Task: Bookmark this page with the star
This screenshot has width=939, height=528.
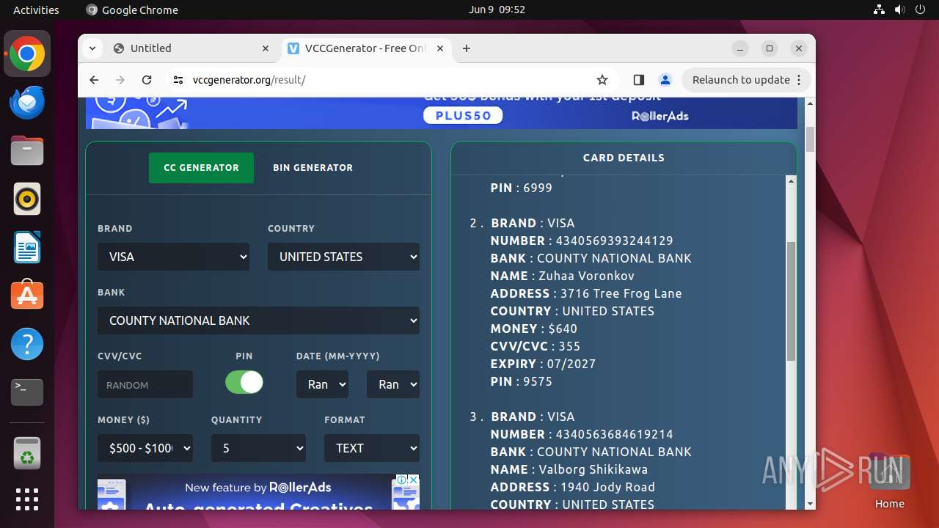Action: tap(602, 80)
